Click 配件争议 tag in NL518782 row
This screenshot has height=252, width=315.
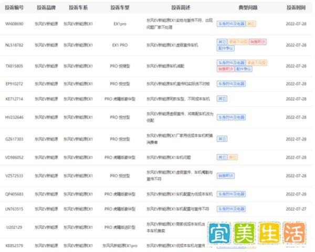tap(226, 48)
